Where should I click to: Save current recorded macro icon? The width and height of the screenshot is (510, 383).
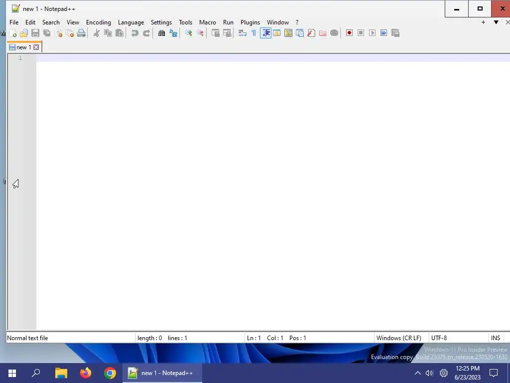pos(395,33)
